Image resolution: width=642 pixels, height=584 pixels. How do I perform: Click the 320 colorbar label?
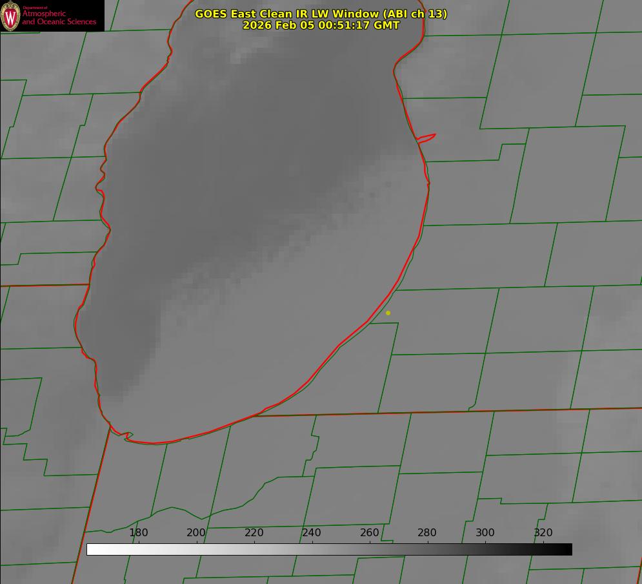543,532
